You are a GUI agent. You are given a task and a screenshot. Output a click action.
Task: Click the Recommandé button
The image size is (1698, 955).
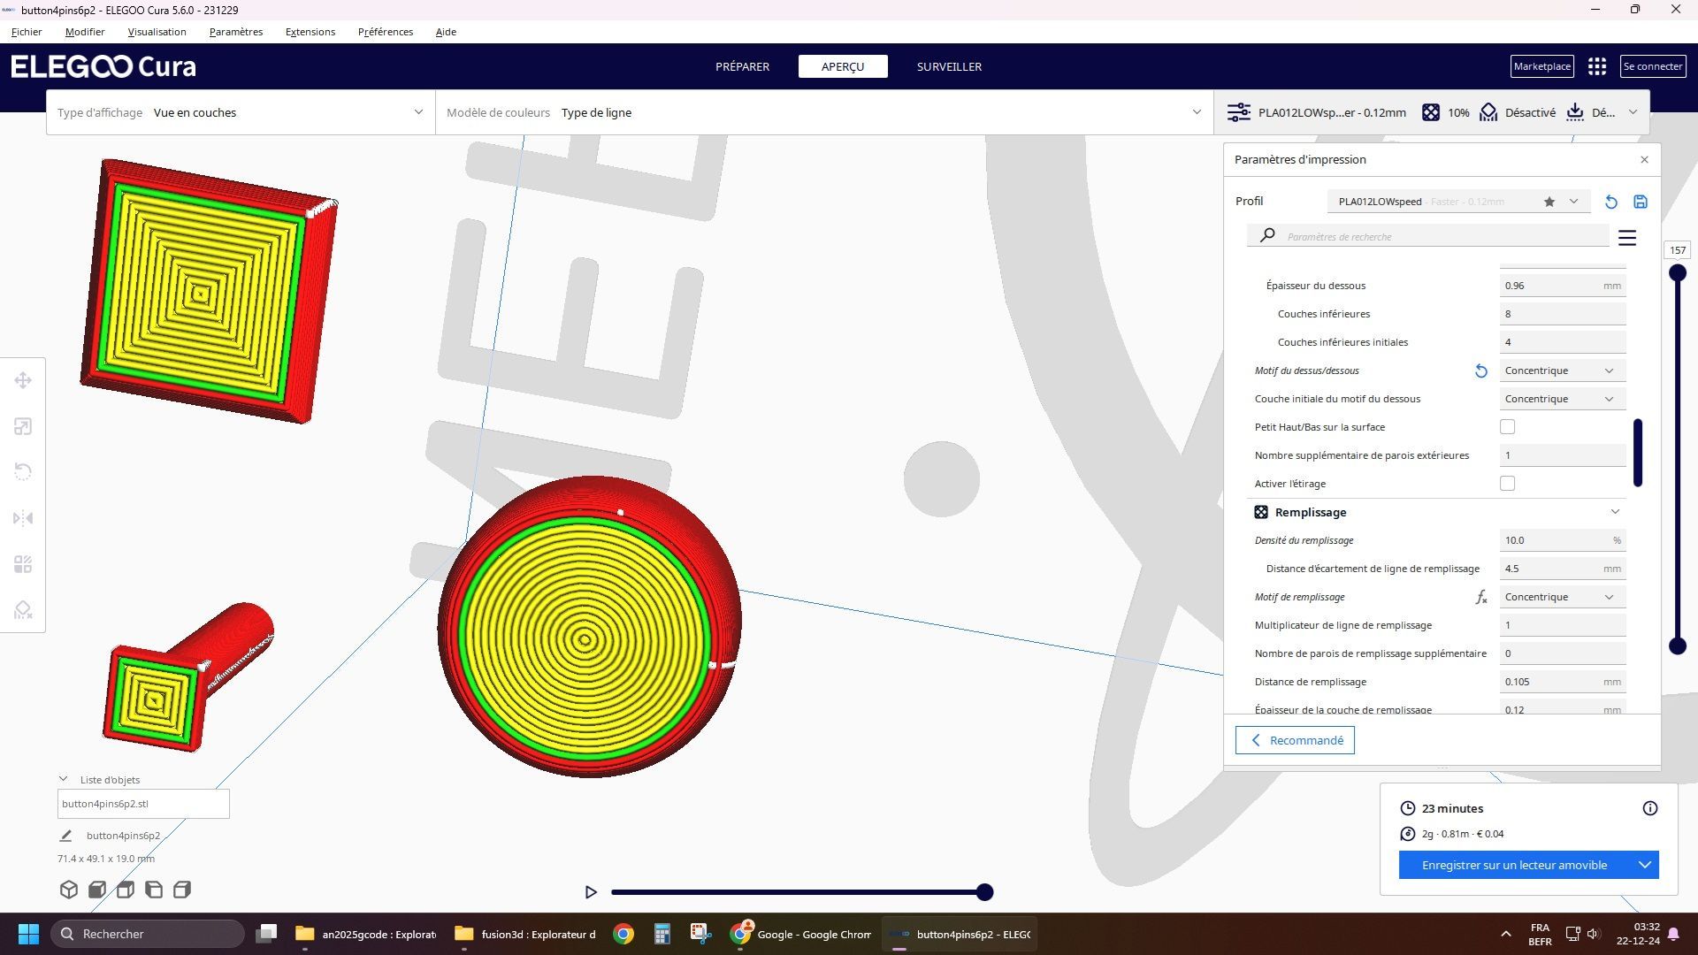pyautogui.click(x=1295, y=740)
